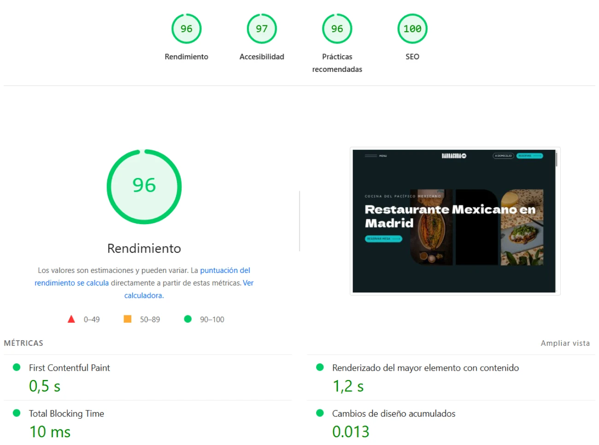The image size is (599, 445).
Task: Click the red triangle 0–49 legend icon
Action: (71, 319)
